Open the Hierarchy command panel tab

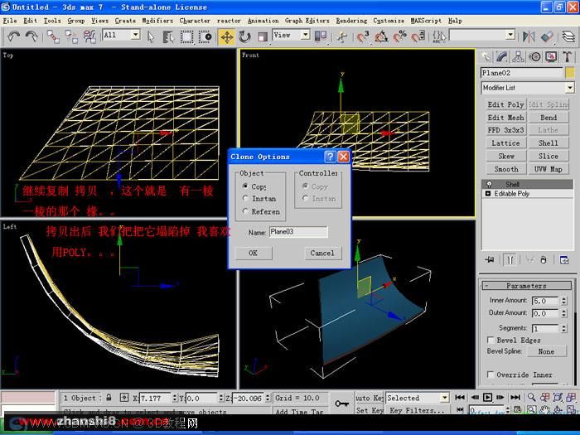pyautogui.click(x=518, y=56)
